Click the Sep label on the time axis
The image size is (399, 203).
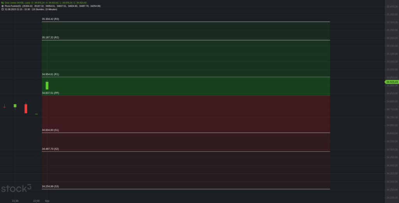click(47, 201)
